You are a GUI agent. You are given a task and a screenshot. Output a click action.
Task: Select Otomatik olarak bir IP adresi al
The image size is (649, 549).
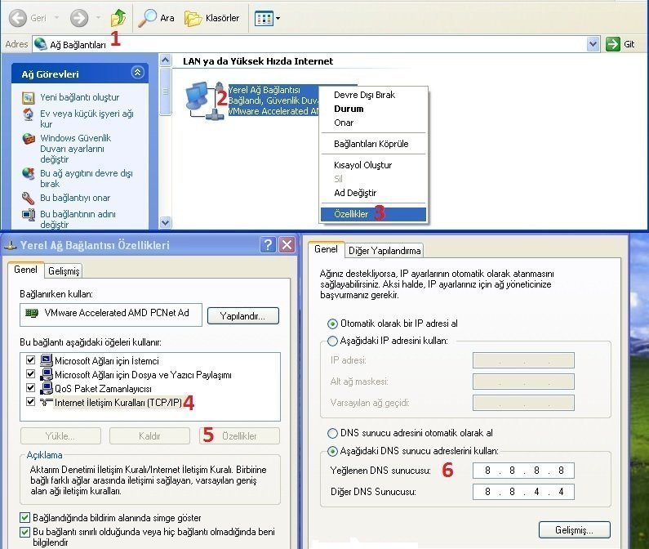332,324
